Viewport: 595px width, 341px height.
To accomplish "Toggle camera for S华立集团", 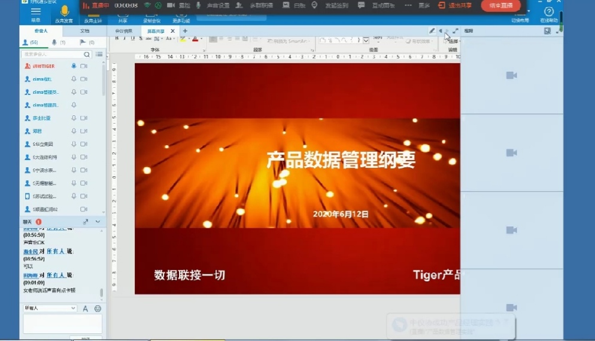I will (84, 144).
